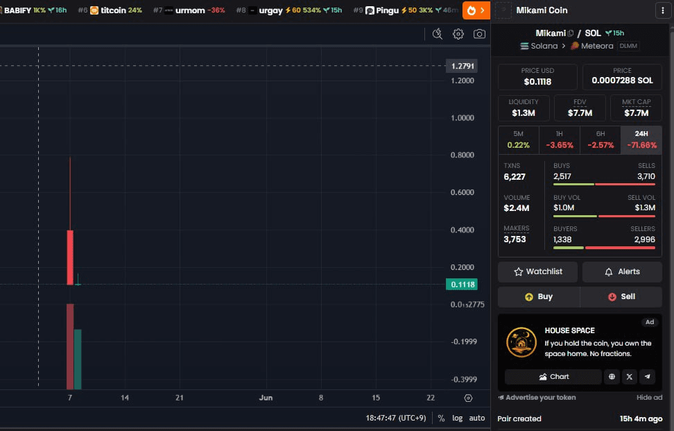The image size is (674, 431).
Task: Click the go-to-realtime target icon on time axis
Action: coord(468,398)
